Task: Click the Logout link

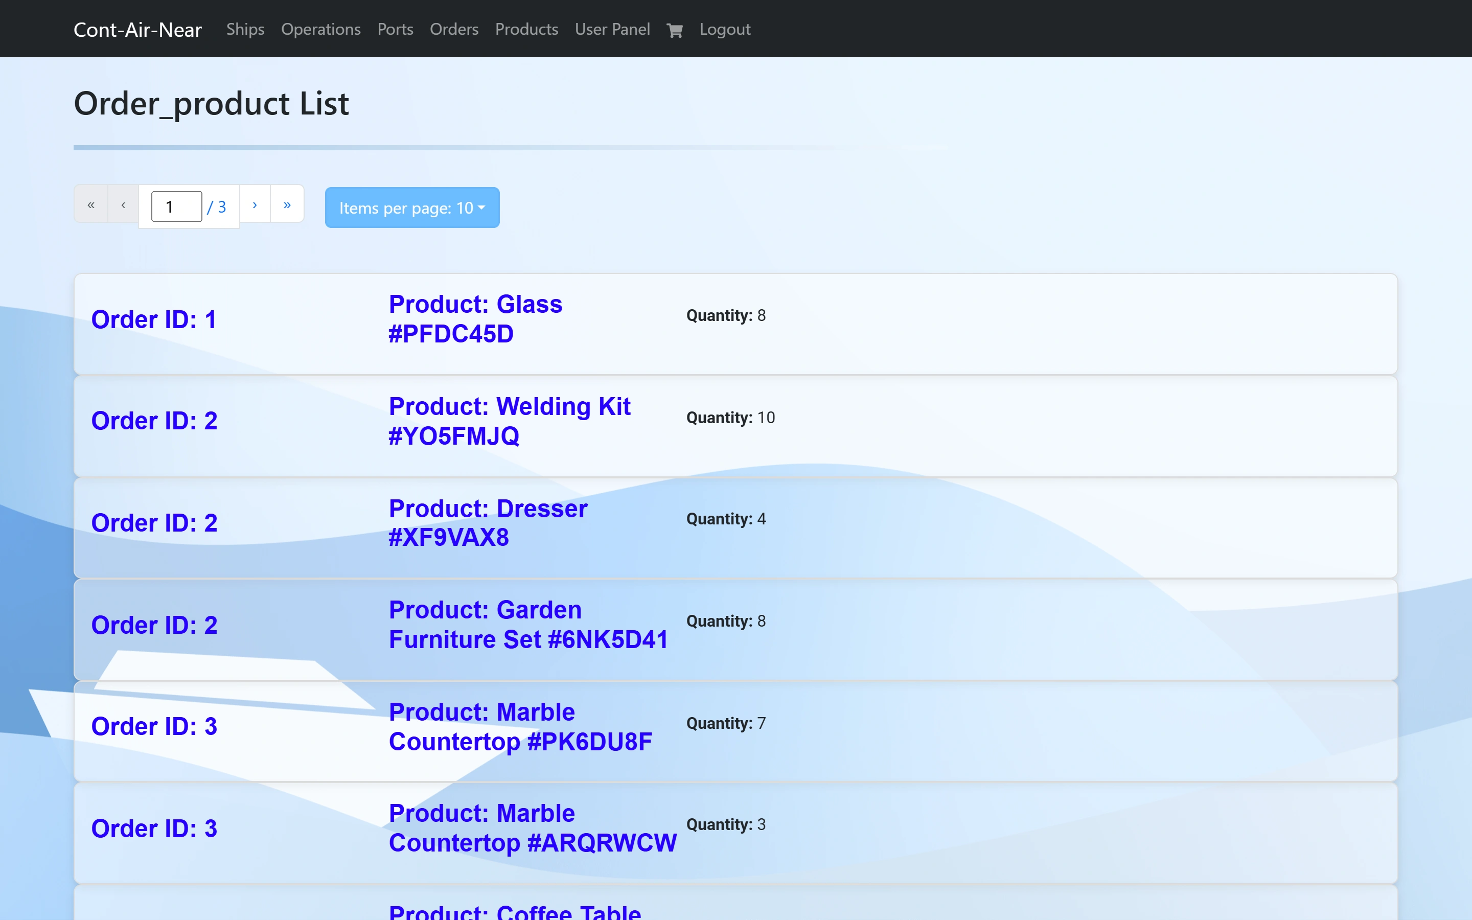Action: [724, 29]
